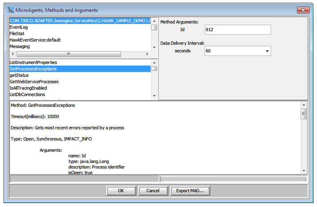The image size is (317, 207).
Task: Click methods list scroll thumb
Action: [x=154, y=69]
